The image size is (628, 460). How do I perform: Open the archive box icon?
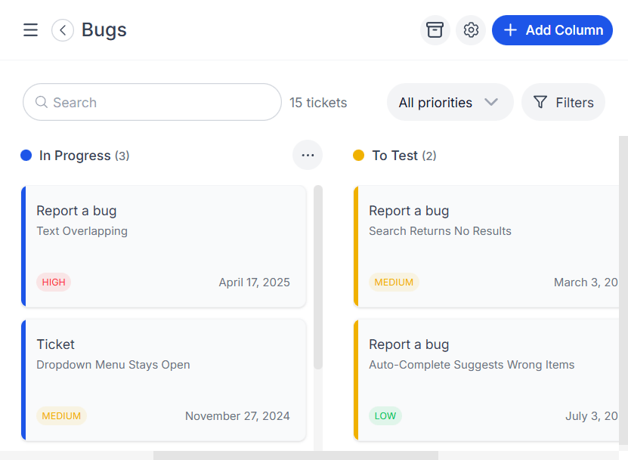coord(435,30)
